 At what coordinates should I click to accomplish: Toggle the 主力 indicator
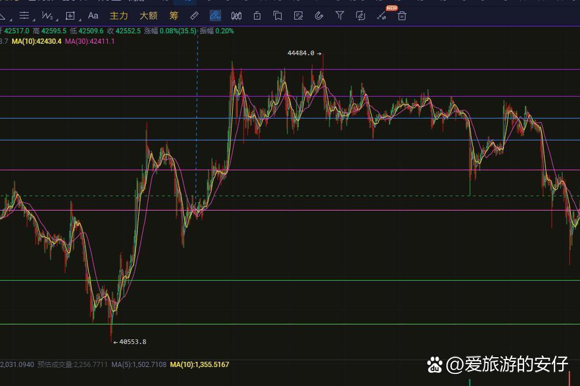[x=119, y=16]
